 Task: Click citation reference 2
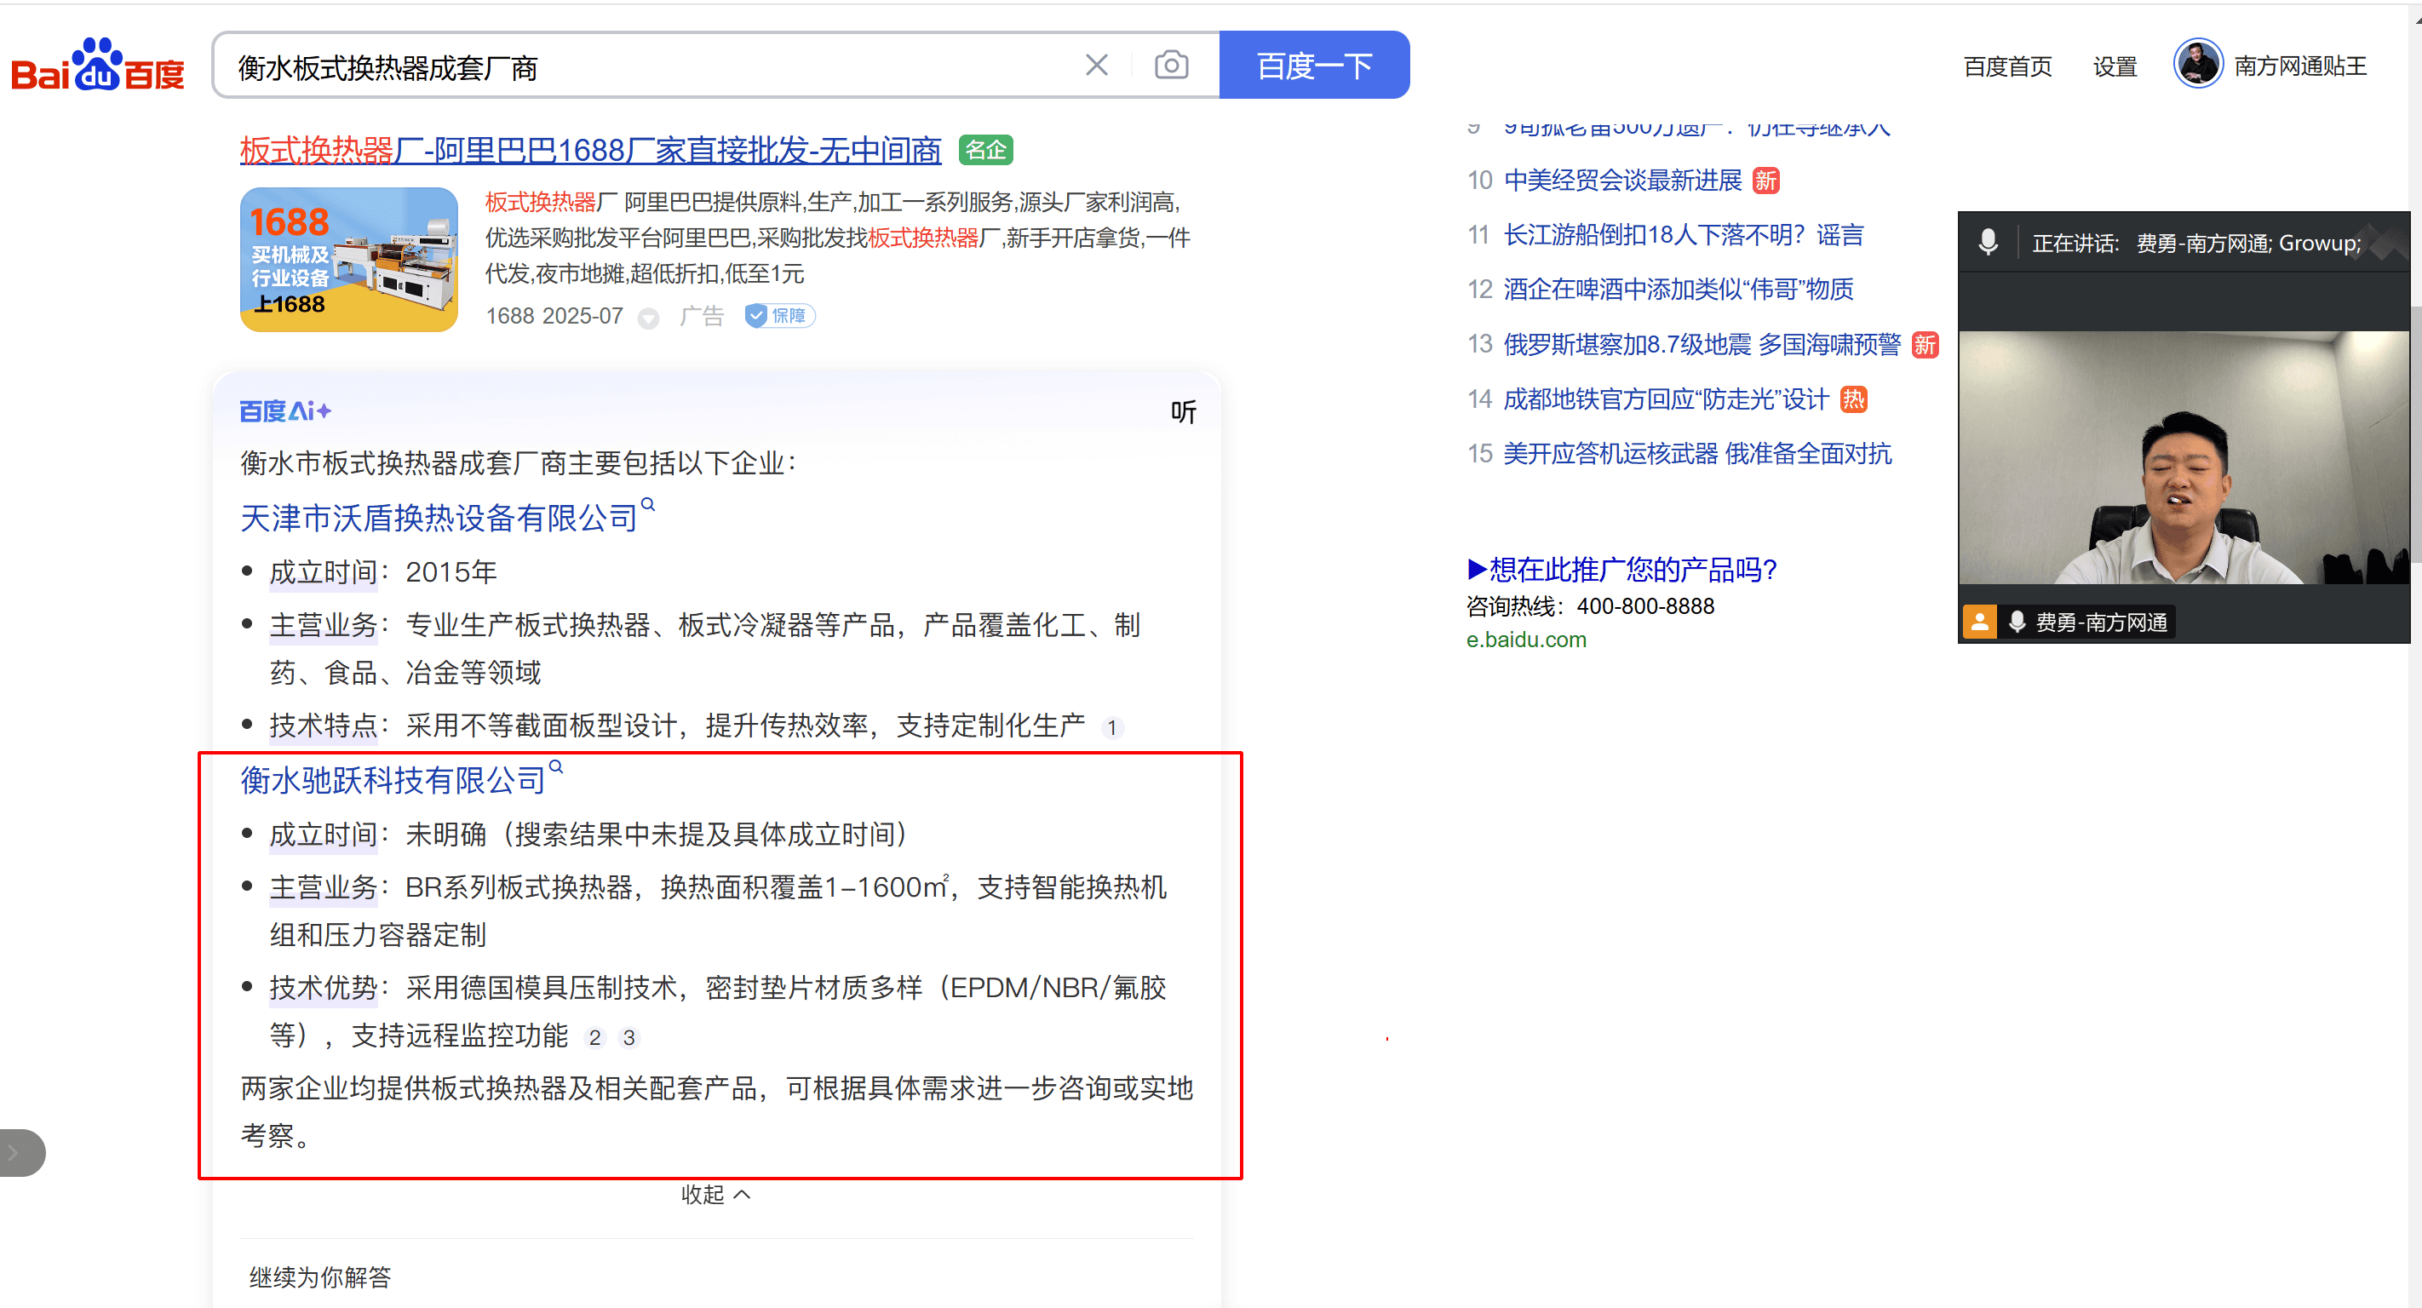tap(594, 1037)
